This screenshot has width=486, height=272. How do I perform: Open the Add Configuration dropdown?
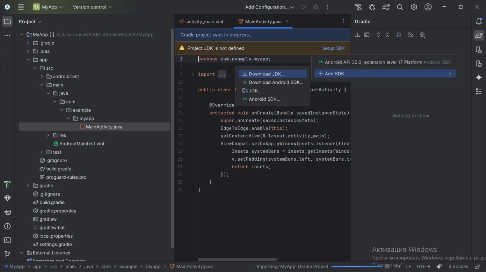(269, 7)
